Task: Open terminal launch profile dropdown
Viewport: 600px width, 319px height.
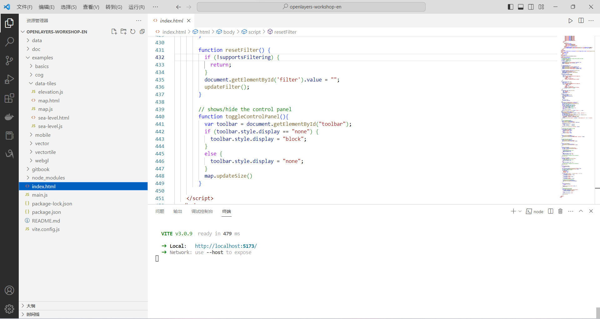Action: pos(520,211)
